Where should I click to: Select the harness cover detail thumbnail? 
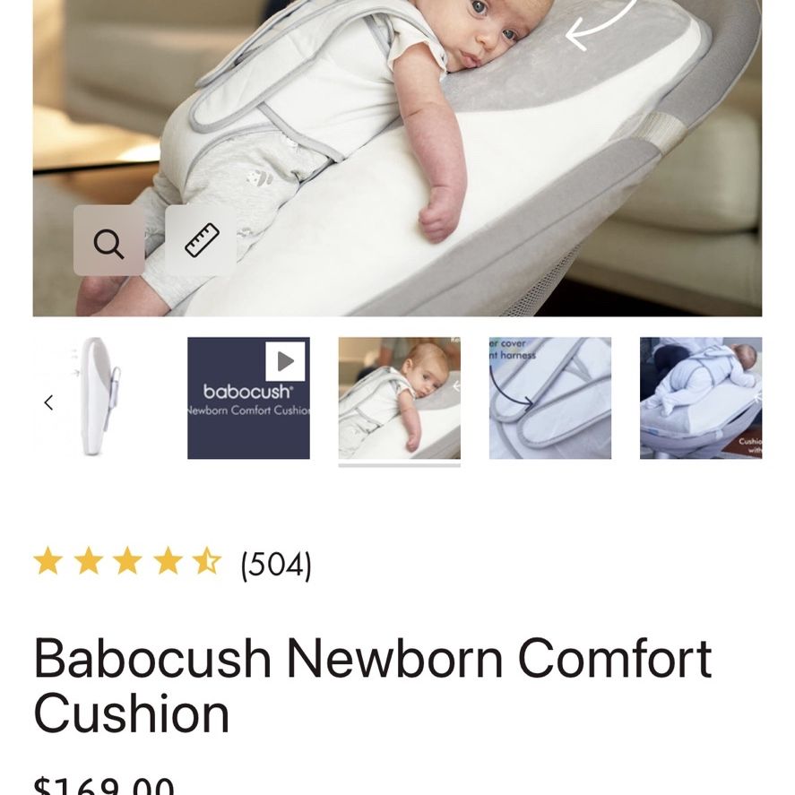[550, 398]
